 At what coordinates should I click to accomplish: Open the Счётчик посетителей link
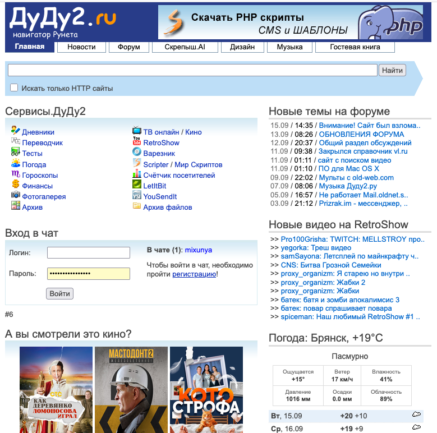[179, 175]
